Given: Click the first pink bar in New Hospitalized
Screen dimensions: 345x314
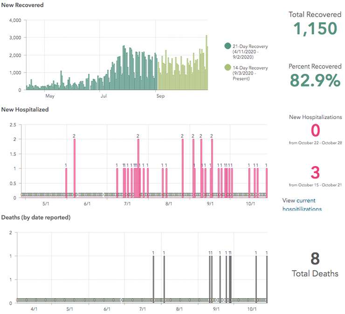Looking at the screenshot, I should coord(66,182).
